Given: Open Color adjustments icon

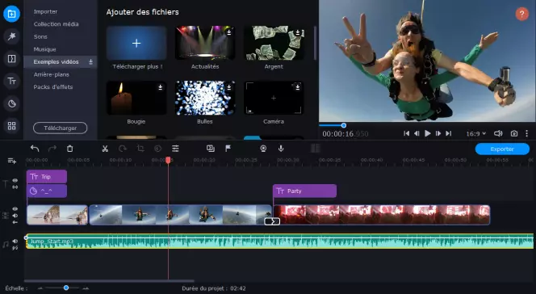Looking at the screenshot, I should (x=157, y=149).
